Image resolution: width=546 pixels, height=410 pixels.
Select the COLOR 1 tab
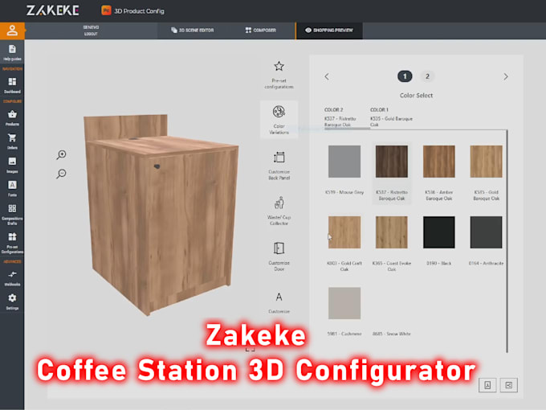tap(391, 117)
